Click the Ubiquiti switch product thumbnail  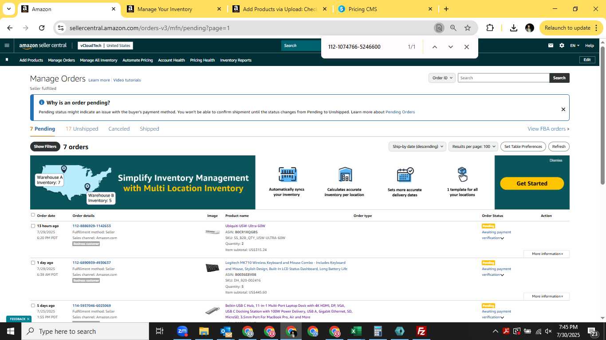[x=212, y=232]
